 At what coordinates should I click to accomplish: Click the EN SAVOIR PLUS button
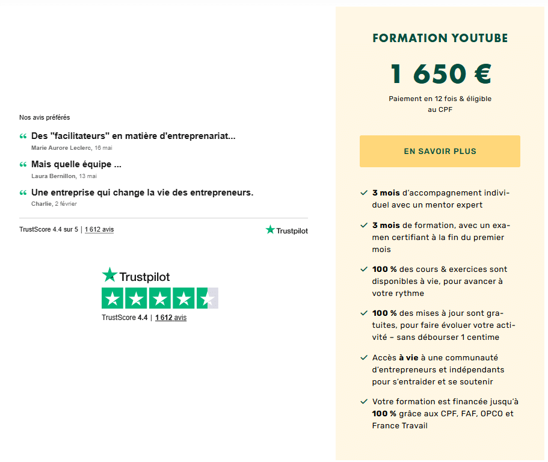(x=440, y=152)
